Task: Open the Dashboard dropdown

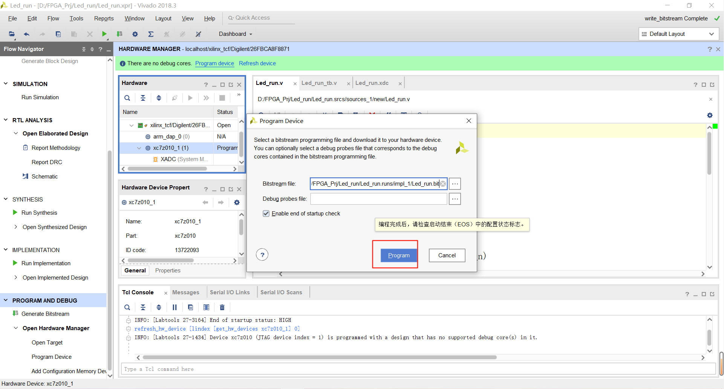Action: [236, 34]
